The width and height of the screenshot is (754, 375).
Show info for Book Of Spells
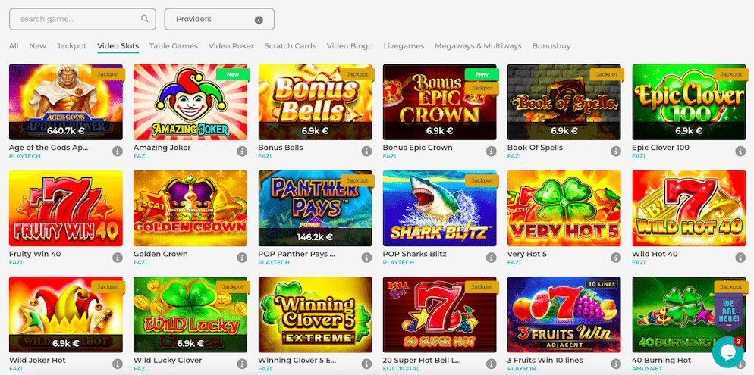coord(616,152)
